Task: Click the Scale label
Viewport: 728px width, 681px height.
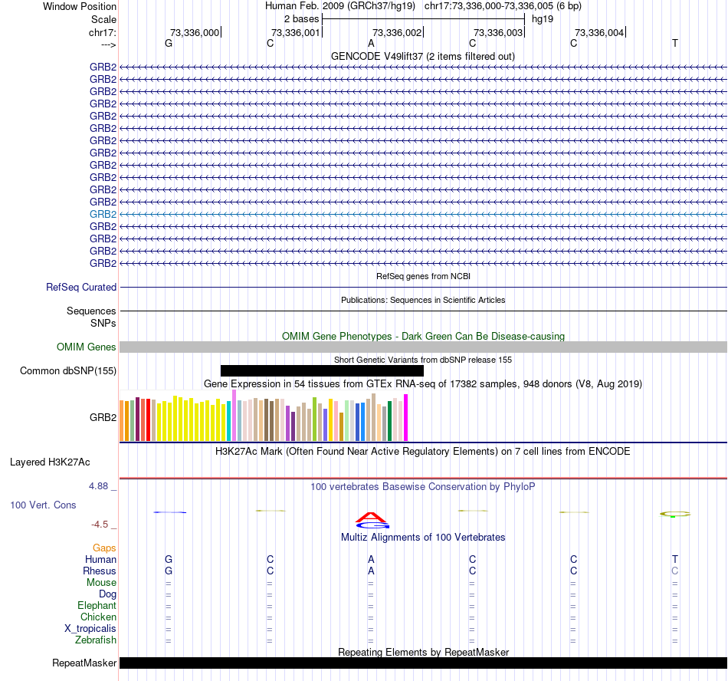Action: [103, 19]
